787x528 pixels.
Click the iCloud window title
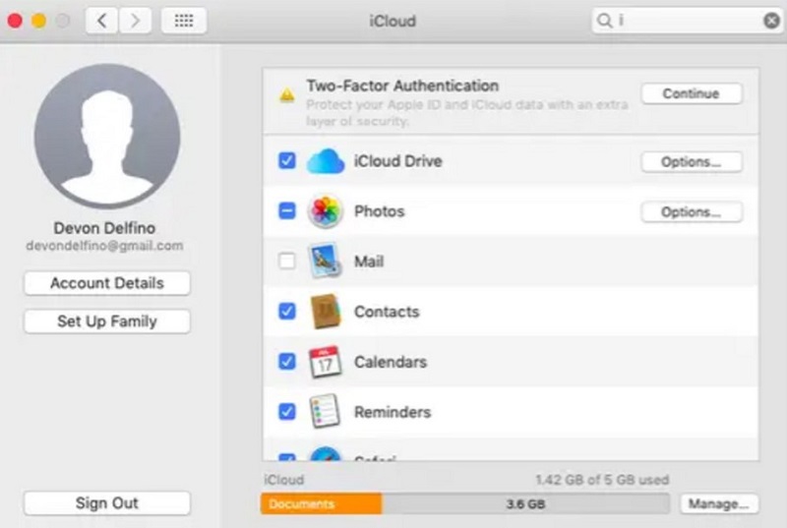pos(393,21)
